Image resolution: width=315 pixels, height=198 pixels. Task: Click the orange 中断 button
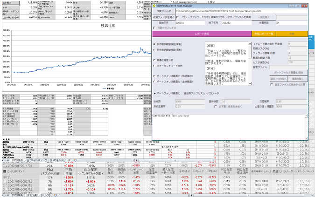292,34
